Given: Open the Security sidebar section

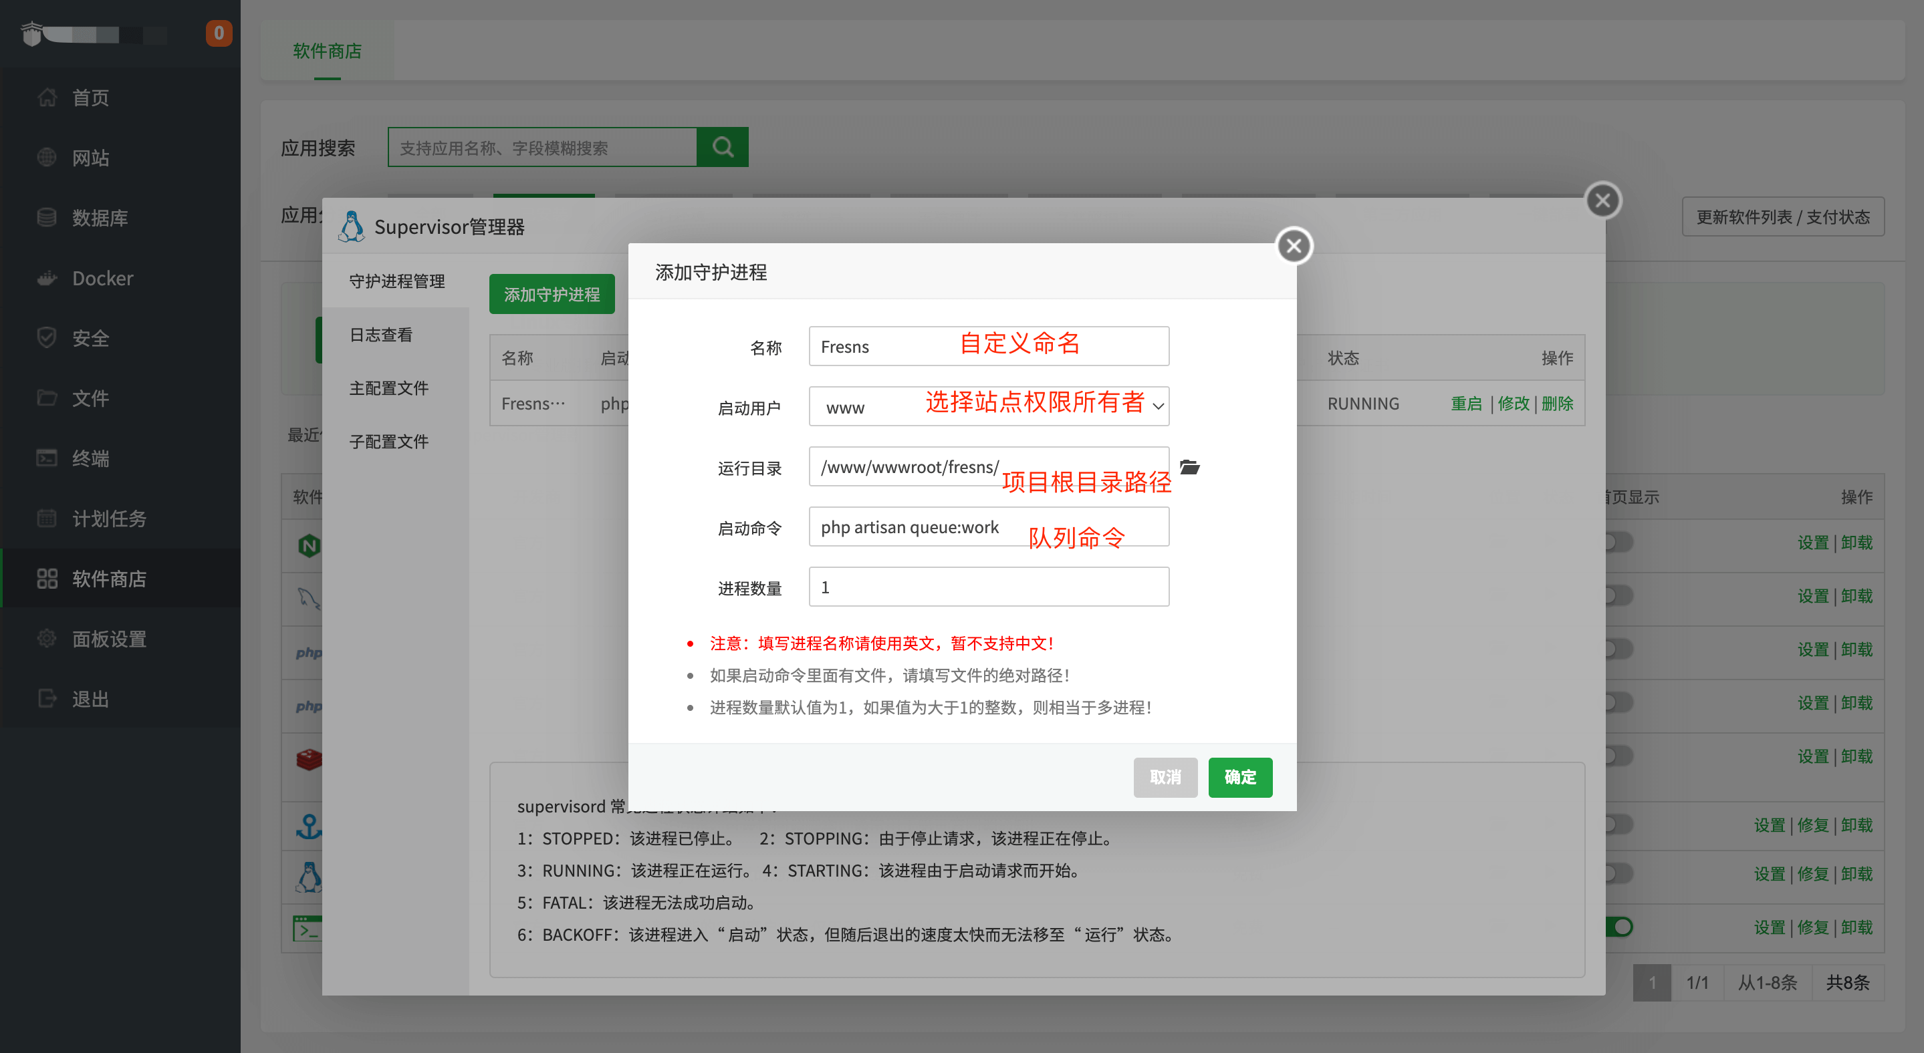Looking at the screenshot, I should tap(120, 338).
